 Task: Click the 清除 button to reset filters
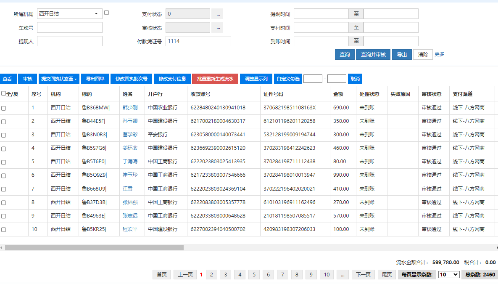point(423,55)
